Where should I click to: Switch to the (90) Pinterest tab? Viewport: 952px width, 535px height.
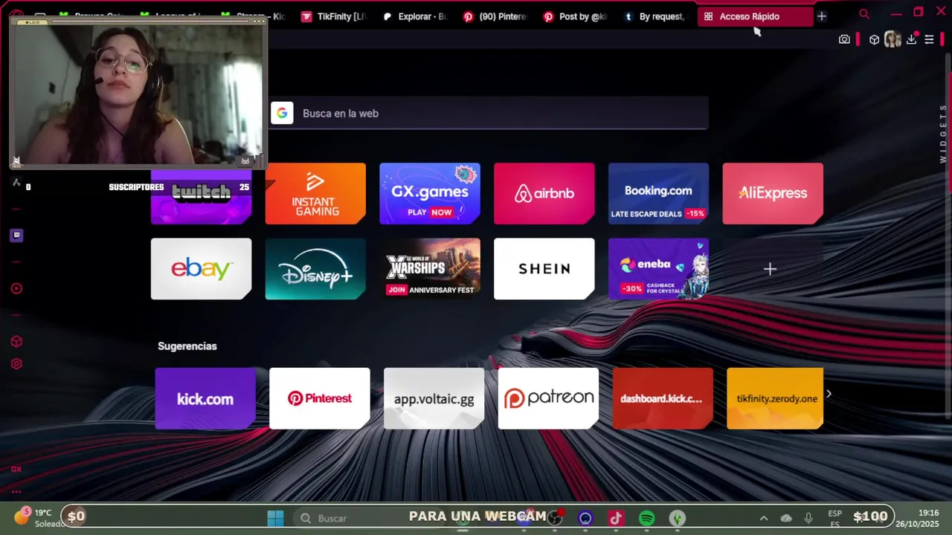click(x=495, y=16)
